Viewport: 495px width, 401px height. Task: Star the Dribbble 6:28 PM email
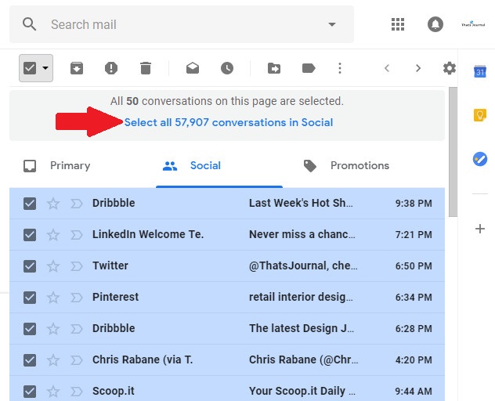point(53,328)
